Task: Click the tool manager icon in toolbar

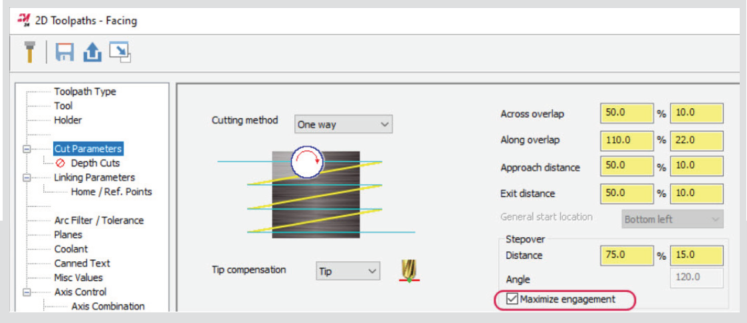Action: pos(30,52)
